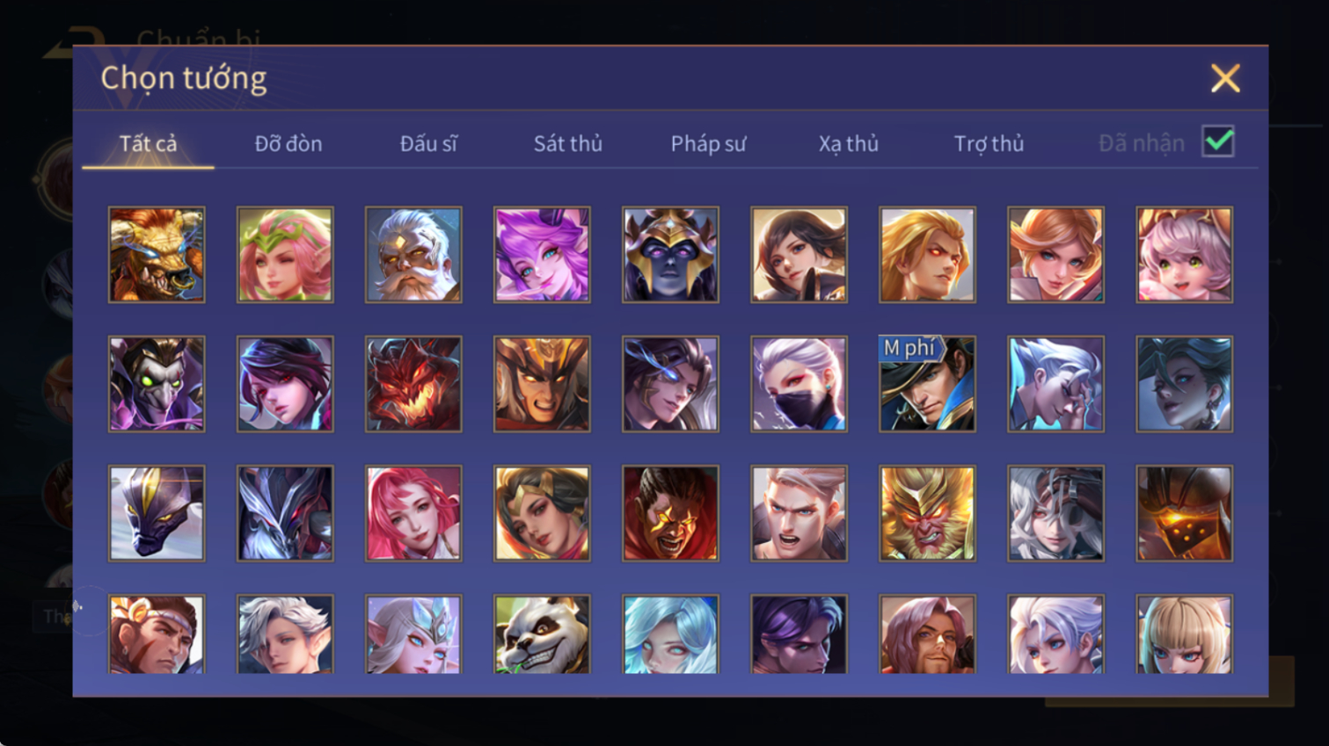Select the masked white-haired ninja hero
The image size is (1329, 746).
(799, 384)
